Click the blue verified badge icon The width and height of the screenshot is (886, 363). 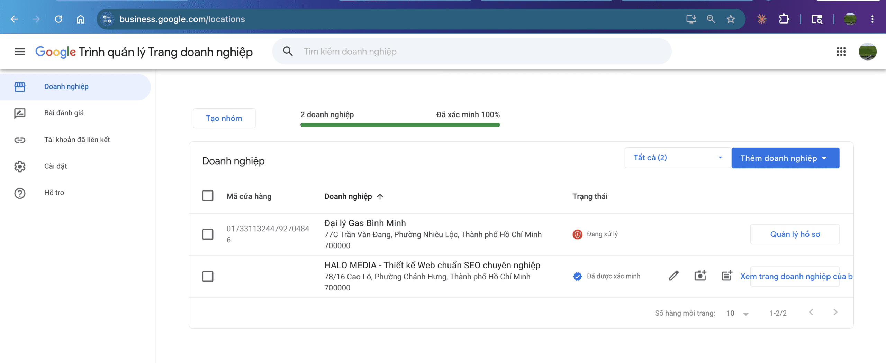tap(577, 276)
